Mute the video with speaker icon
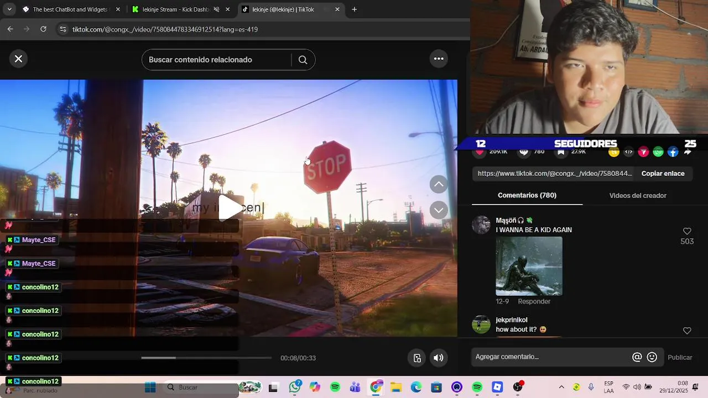Image resolution: width=708 pixels, height=398 pixels. click(x=439, y=358)
